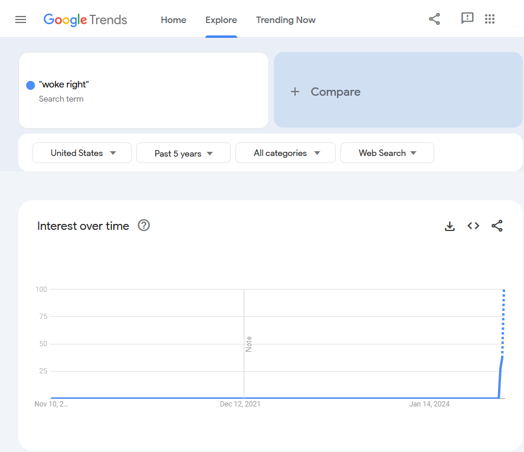Viewport: 524px width, 452px height.
Task: Open the Google apps grid
Action: point(490,19)
